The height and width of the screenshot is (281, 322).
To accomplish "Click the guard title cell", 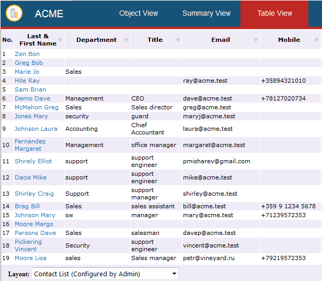I will click(x=140, y=116).
